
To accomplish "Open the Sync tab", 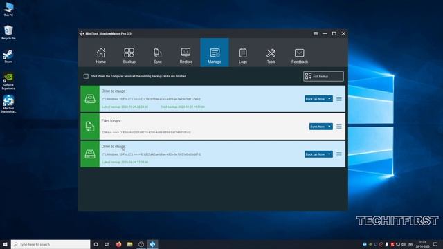I will tap(158, 55).
